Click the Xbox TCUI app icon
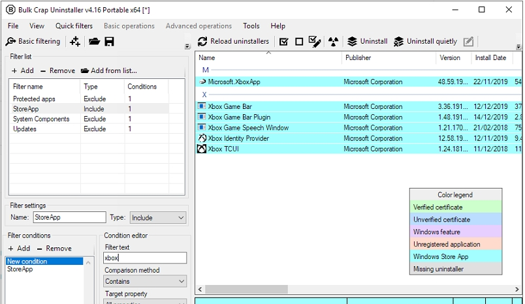 click(202, 149)
